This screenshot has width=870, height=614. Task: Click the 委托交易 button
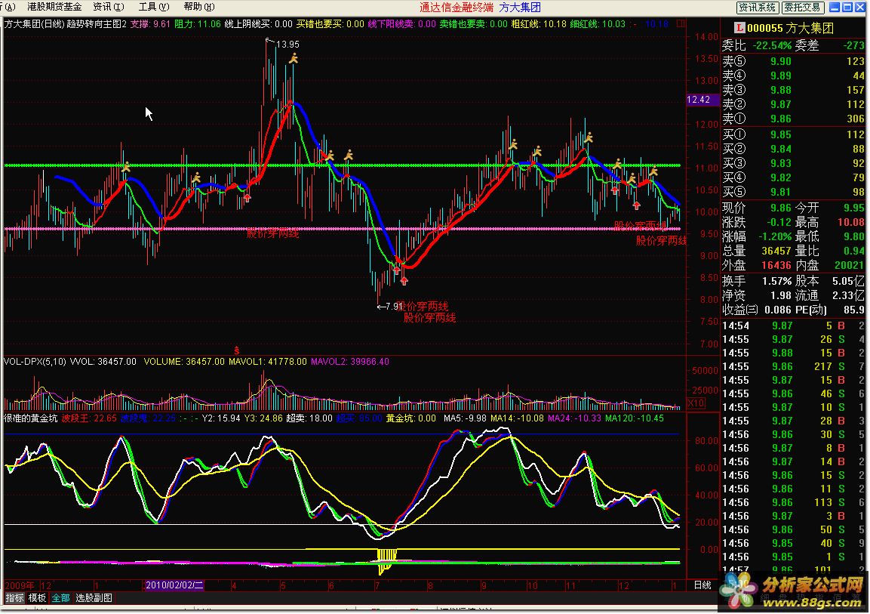(x=802, y=8)
